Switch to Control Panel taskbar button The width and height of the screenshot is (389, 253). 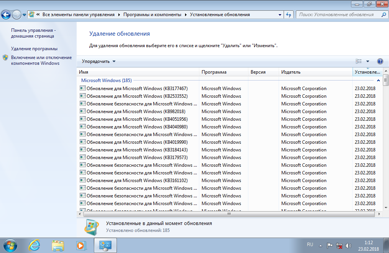tap(105, 245)
